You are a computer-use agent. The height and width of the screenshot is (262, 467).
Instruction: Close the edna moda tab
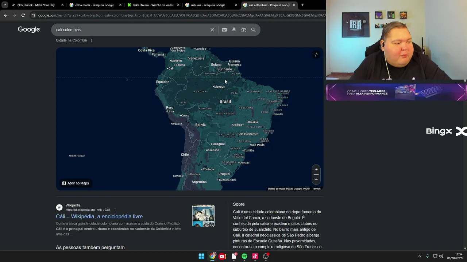click(x=120, y=5)
